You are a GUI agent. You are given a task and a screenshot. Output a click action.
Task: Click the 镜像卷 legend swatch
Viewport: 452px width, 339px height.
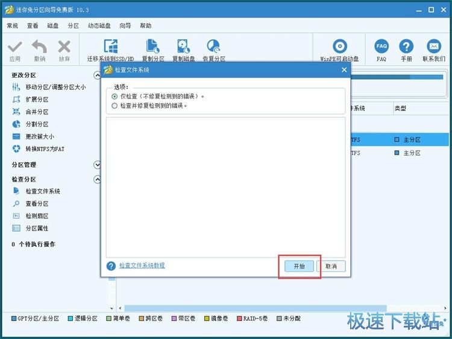[x=206, y=318]
